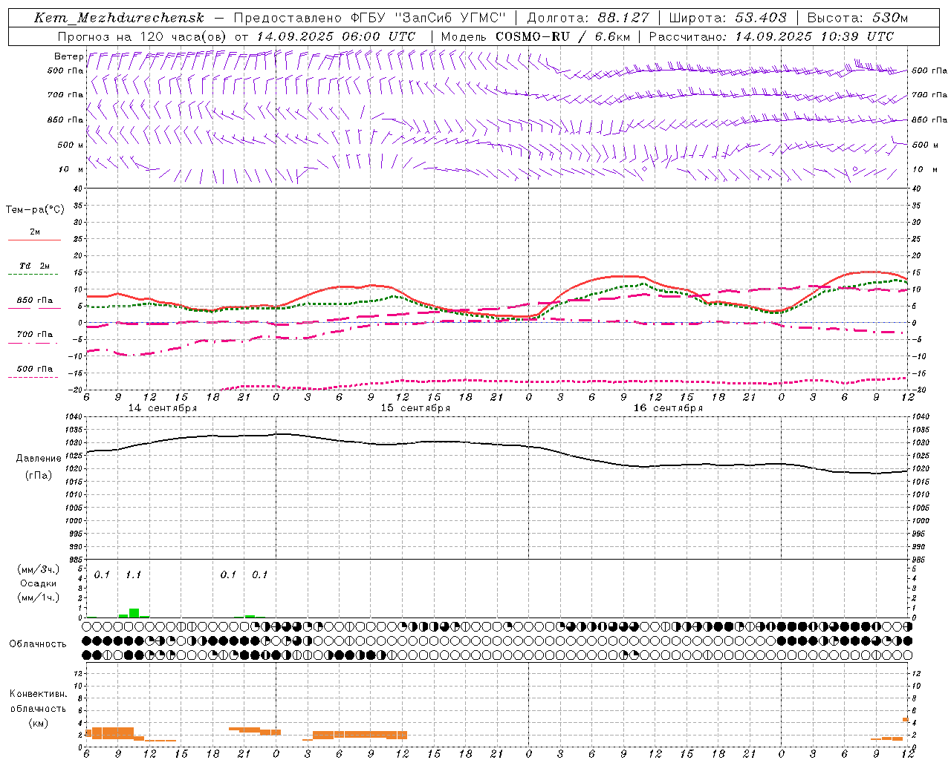Click the "Прогноз на 120 часа(ов)" text
Viewport: 951px width, 760px height.
click(143, 36)
